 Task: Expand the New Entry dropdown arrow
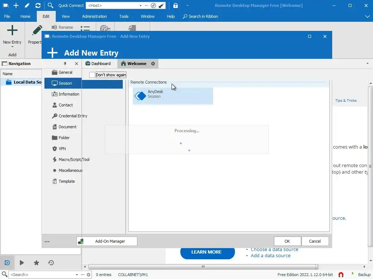coord(12,47)
